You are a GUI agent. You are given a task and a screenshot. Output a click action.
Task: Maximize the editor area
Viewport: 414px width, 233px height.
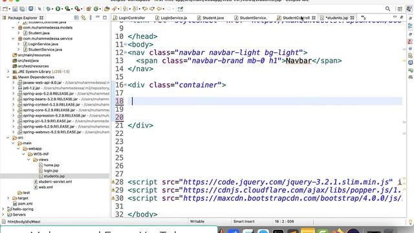(x=402, y=17)
